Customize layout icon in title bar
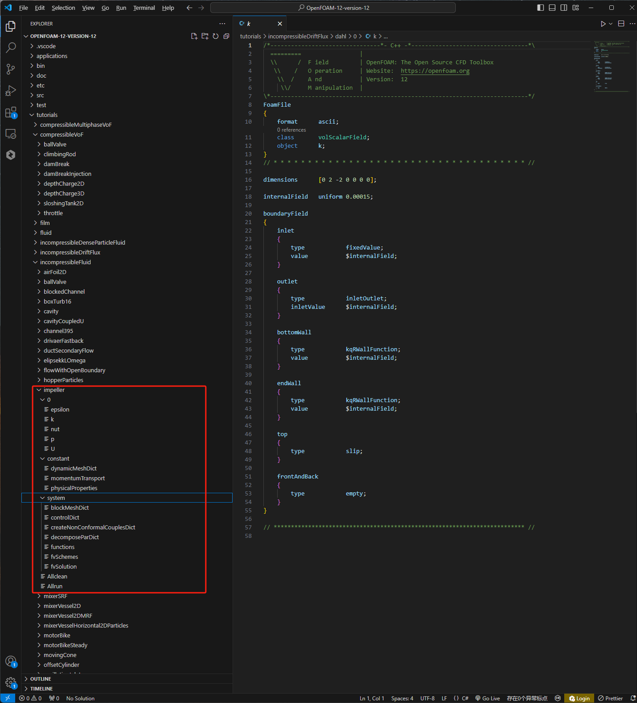The height and width of the screenshot is (703, 637). (576, 8)
